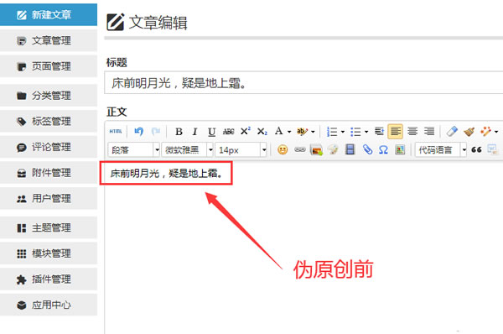This screenshot has width=503, height=334.
Task: Toggle strikethrough ABC formatting
Action: point(228,132)
